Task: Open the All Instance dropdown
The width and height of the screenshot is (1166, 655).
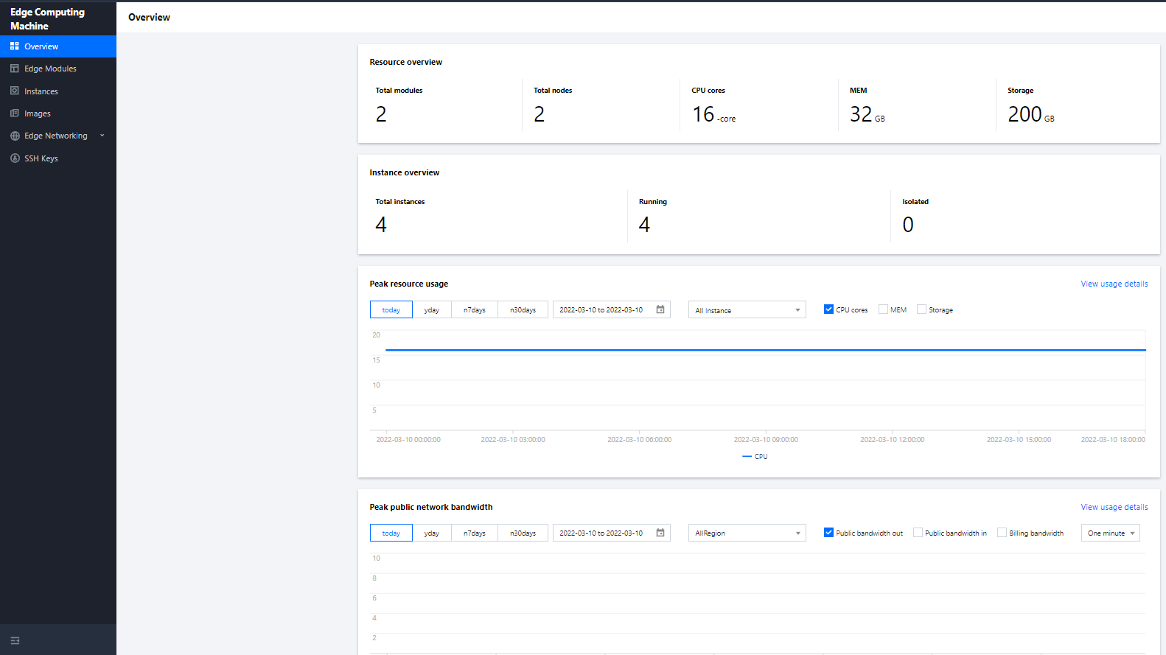Action: coord(747,310)
